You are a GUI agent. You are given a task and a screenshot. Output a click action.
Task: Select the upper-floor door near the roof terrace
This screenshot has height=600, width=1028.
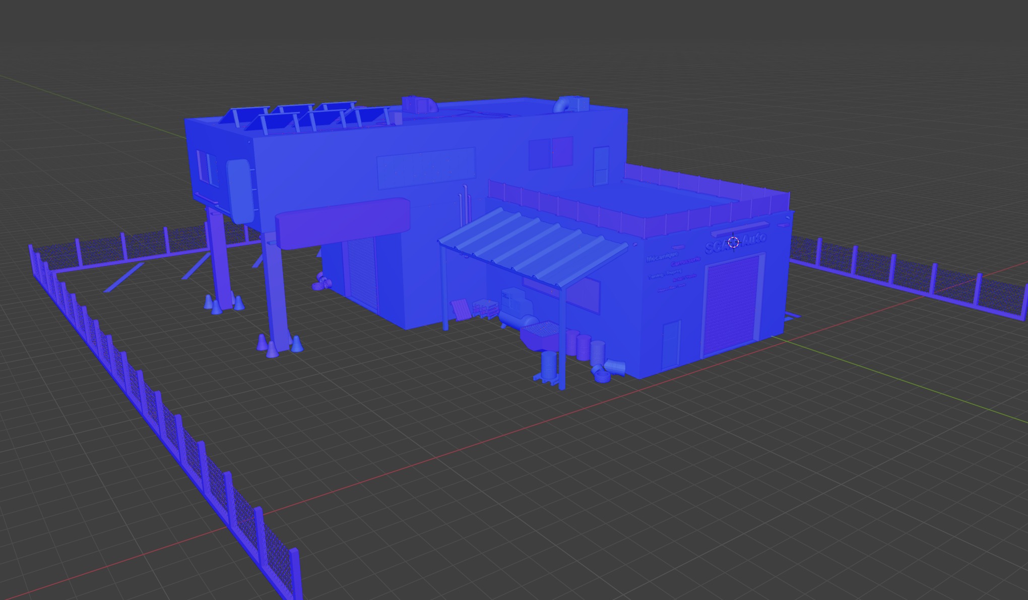click(x=601, y=165)
